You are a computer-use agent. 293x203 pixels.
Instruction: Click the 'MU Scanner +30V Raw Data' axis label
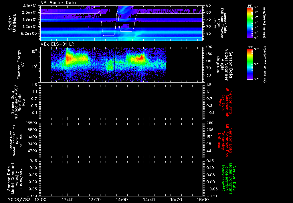click(x=18, y=102)
